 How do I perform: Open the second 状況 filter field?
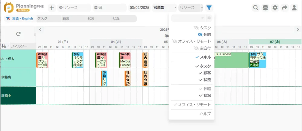pos(124,18)
